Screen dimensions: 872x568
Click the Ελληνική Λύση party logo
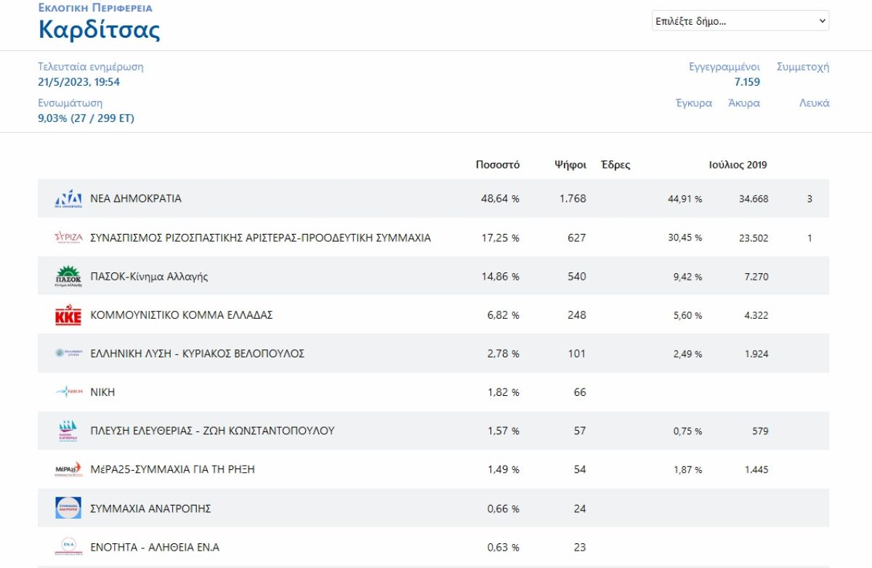68,354
